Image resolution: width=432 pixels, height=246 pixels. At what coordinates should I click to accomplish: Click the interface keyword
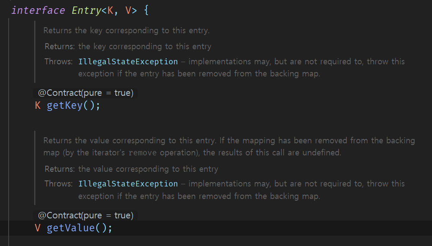38,10
